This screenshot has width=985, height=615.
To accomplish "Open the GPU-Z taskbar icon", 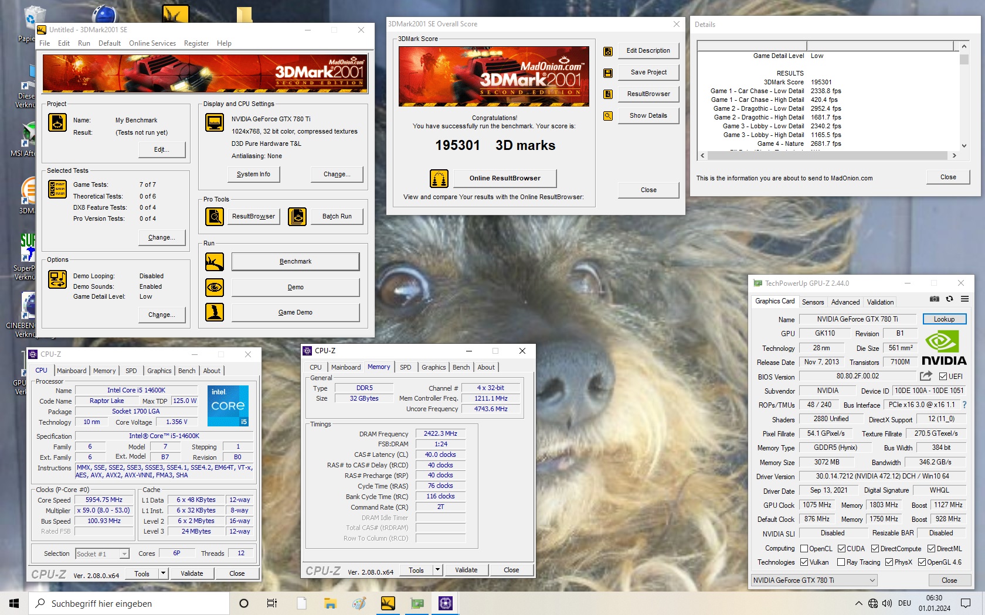I will pos(417,603).
